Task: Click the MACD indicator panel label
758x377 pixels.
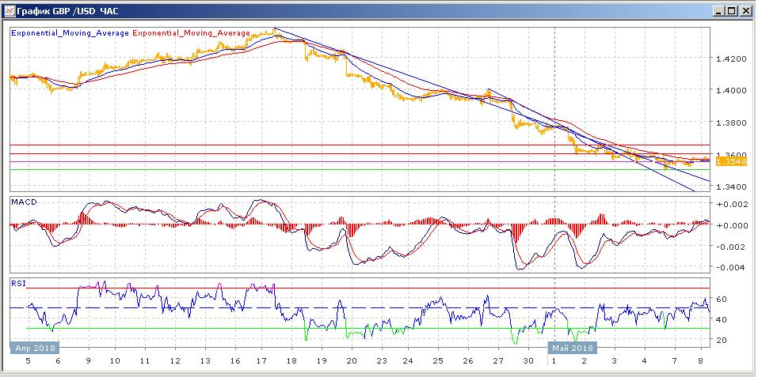Action: pyautogui.click(x=24, y=202)
